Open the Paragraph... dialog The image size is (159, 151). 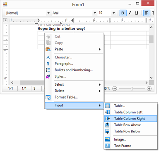74,64
